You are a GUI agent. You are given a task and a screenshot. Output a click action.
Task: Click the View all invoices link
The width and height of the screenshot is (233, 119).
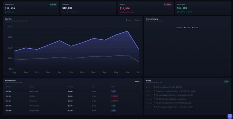[137, 82]
